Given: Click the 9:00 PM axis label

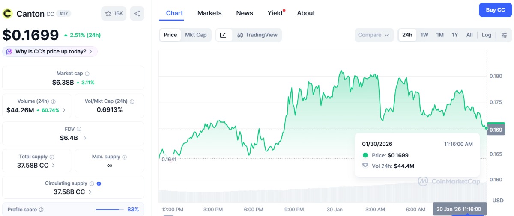Looking at the screenshot, I should 294,210.
